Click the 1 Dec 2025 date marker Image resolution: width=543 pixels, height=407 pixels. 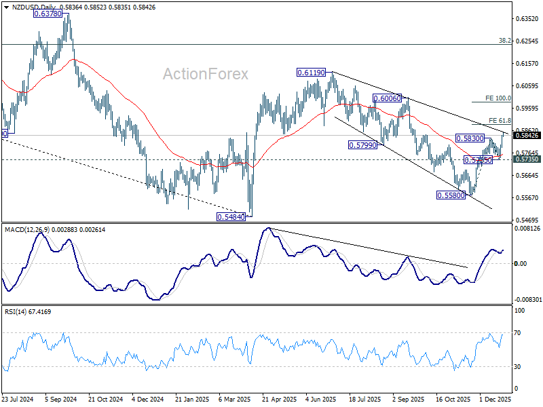495,399
